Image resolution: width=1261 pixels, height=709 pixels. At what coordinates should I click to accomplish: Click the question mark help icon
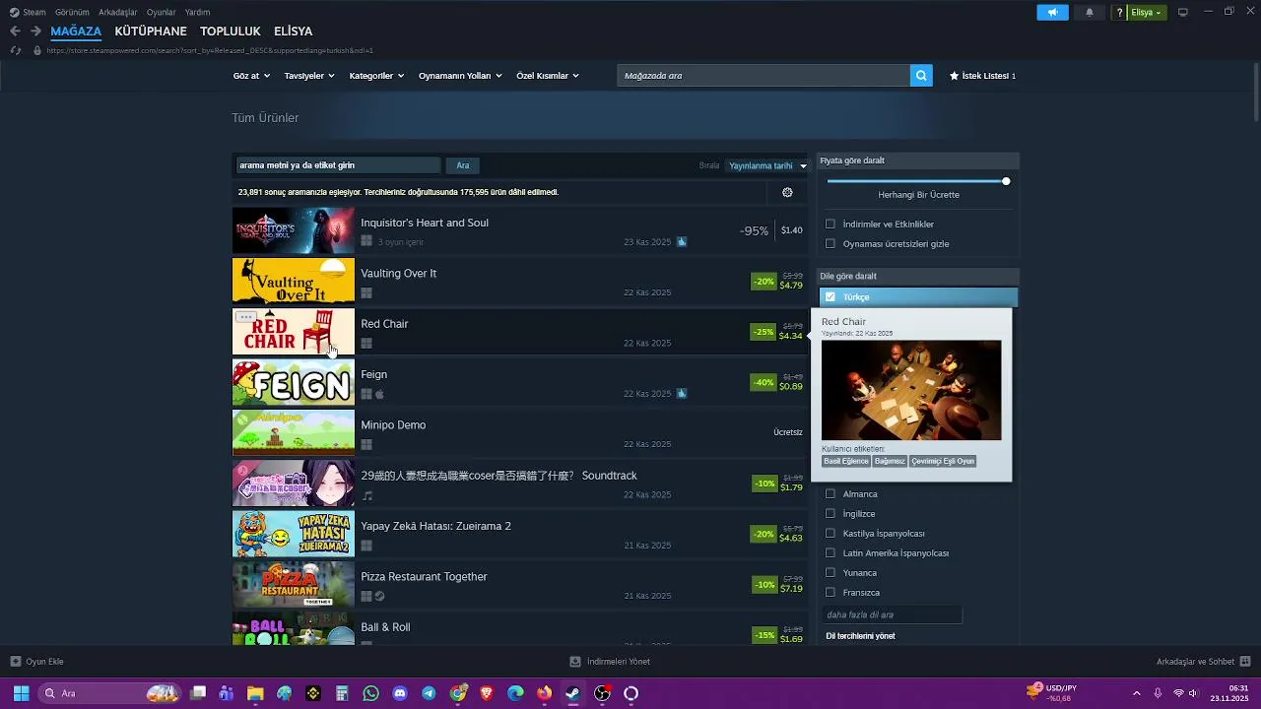click(x=1119, y=12)
